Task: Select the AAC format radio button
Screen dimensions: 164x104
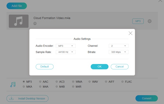Action: click(x=40, y=82)
